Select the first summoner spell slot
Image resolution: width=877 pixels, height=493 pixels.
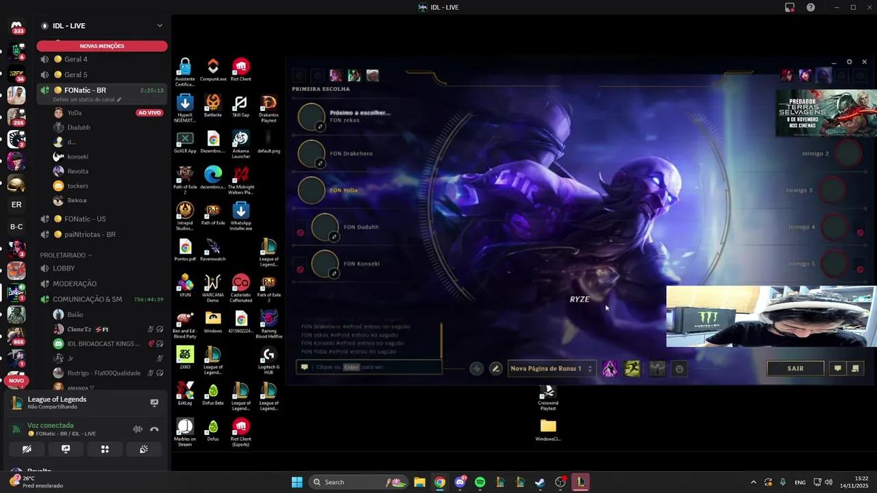coord(609,369)
